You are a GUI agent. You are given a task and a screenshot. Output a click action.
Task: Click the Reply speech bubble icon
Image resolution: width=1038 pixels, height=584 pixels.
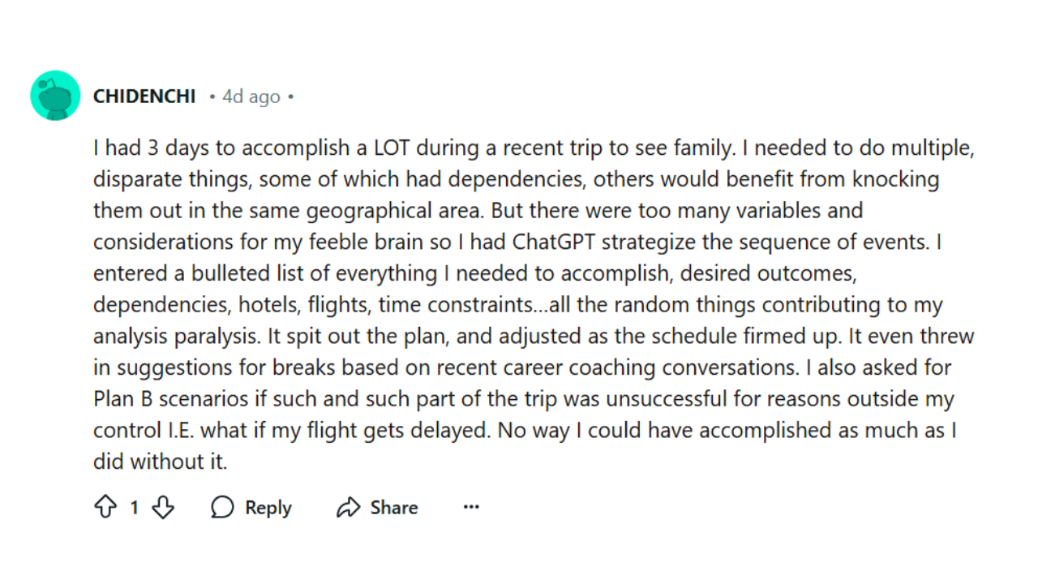coord(222,508)
